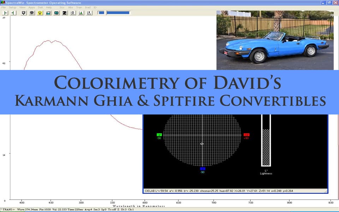Click the bold Z zoom icon
Viewport: 339px width, 212px height.
[64, 13]
